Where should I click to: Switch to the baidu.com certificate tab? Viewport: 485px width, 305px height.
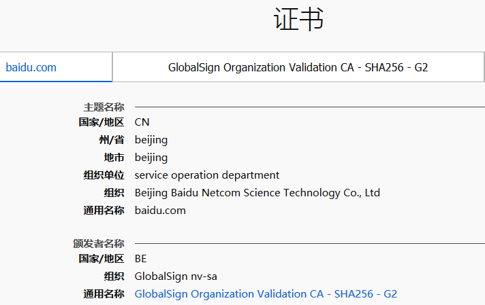click(x=56, y=67)
